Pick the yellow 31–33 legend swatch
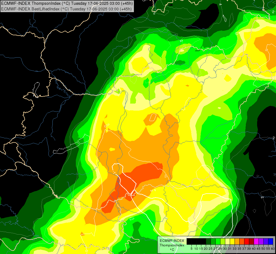The width and height of the screenshot is (276, 254). pyautogui.click(x=232, y=241)
